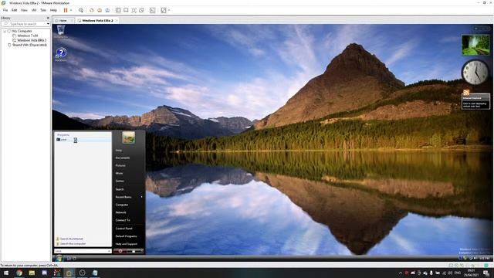494x278 pixels.
Task: Open the cmd result in Start menu
Action: 83,140
